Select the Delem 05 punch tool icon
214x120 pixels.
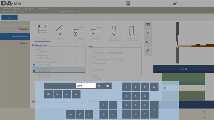click(113, 33)
